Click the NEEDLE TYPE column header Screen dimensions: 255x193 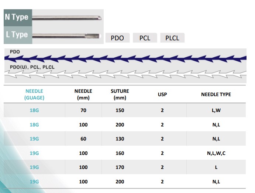coord(216,94)
